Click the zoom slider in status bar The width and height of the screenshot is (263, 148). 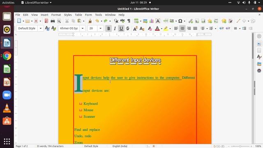point(240,146)
